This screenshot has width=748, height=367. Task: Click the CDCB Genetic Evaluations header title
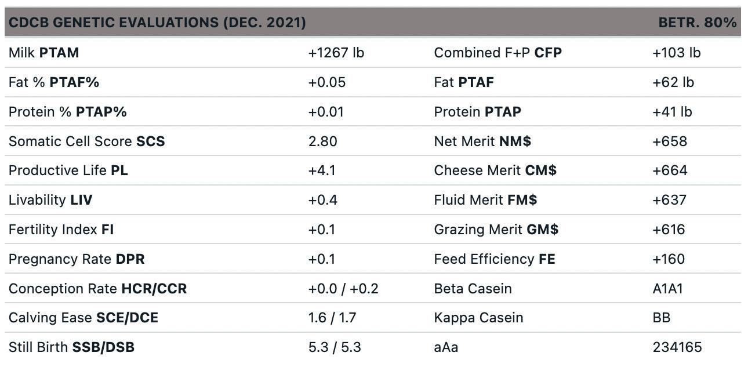(x=157, y=23)
